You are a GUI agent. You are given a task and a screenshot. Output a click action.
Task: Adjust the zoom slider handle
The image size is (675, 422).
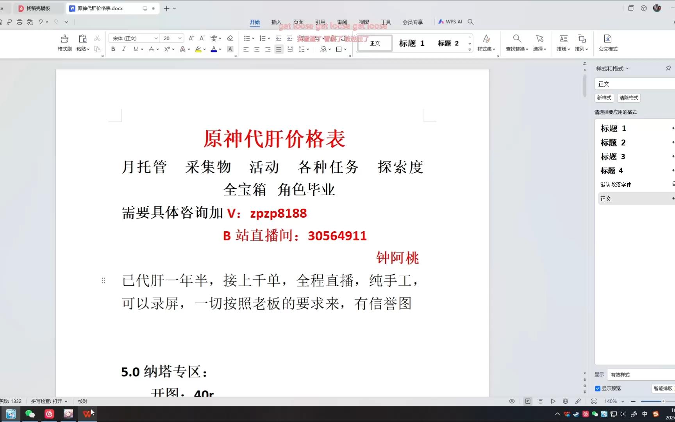[x=663, y=401]
